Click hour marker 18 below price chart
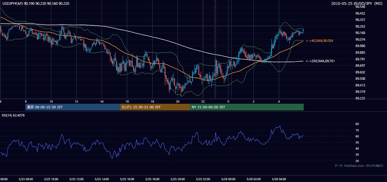 tap(152, 102)
